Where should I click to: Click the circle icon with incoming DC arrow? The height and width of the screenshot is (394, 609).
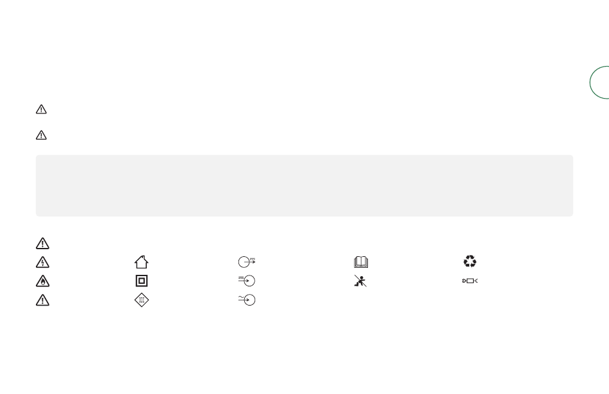click(247, 281)
